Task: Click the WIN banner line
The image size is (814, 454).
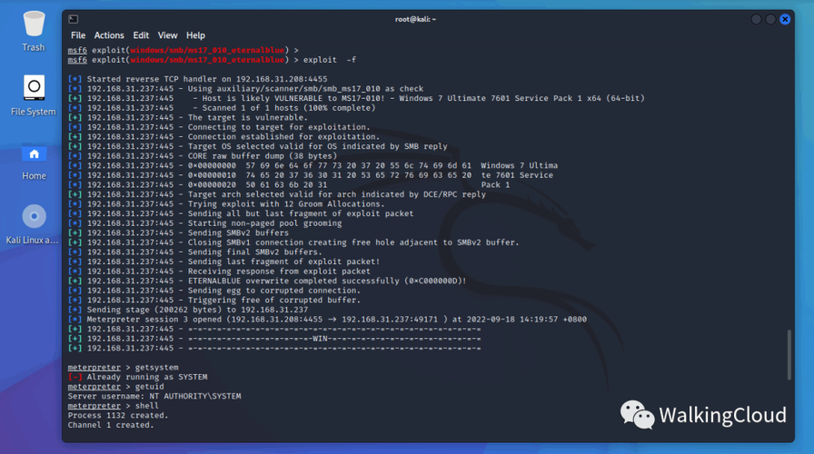Action: [x=274, y=339]
